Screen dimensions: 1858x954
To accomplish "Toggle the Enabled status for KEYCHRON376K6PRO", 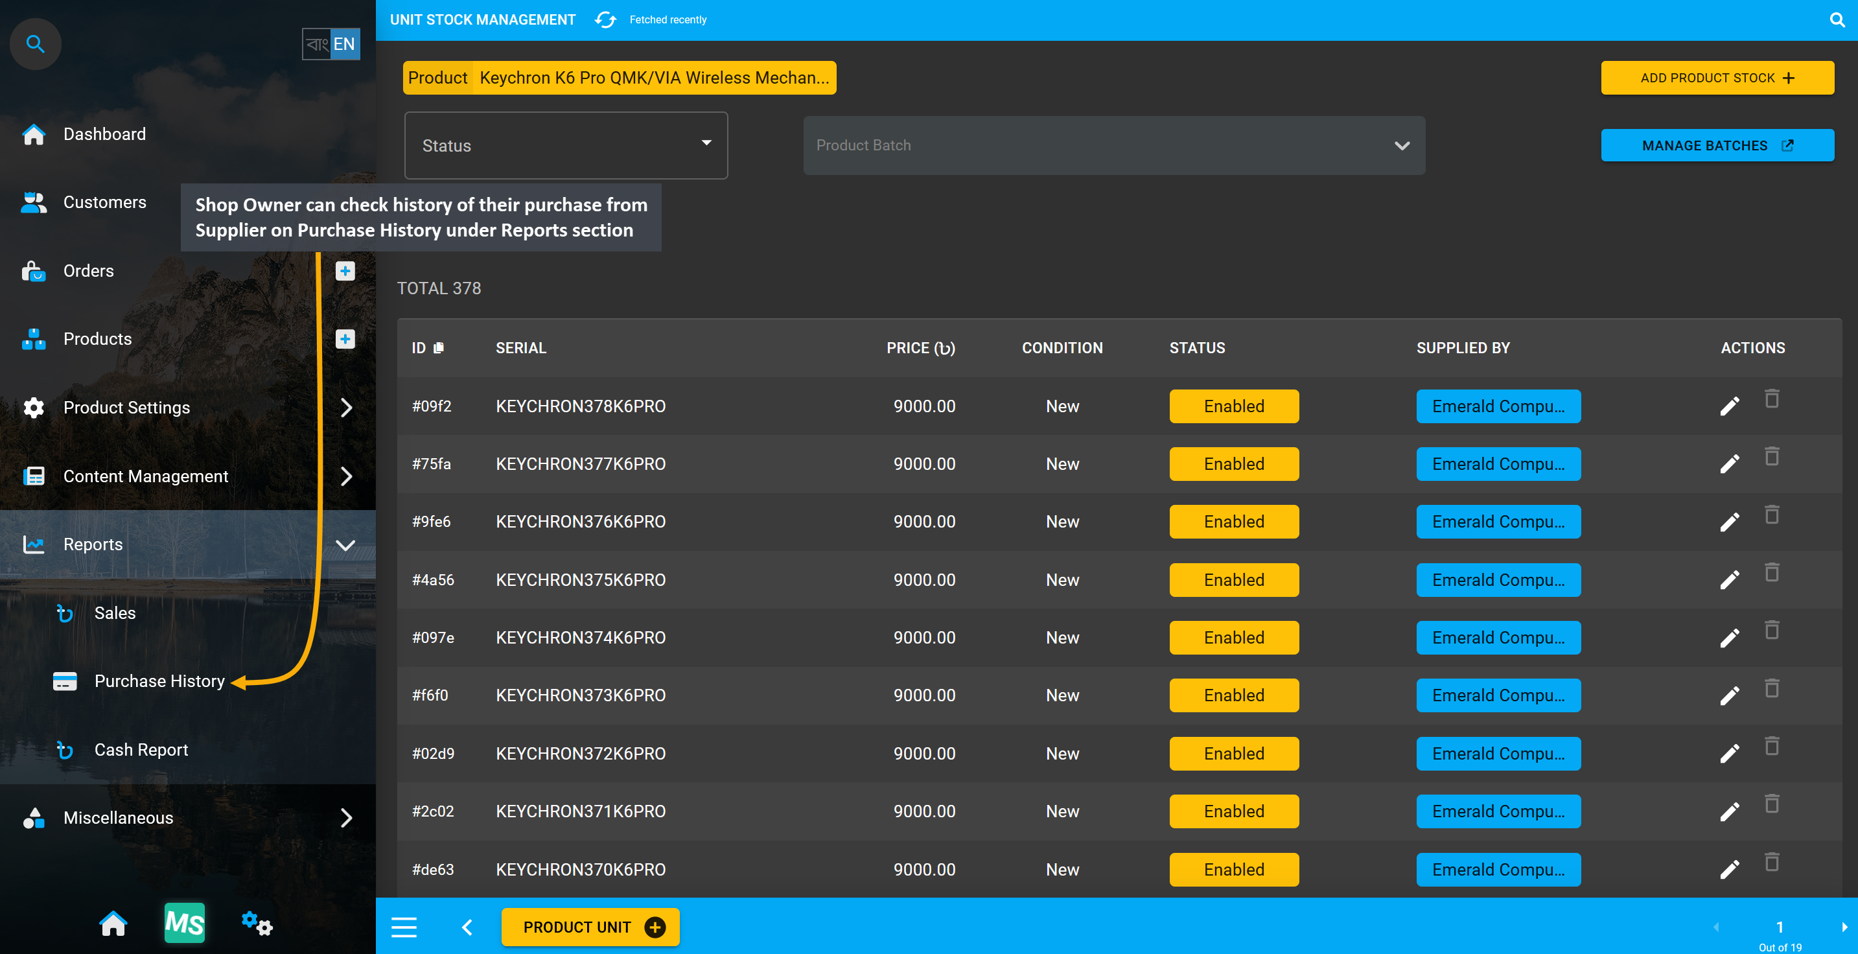I will pyautogui.click(x=1234, y=522).
